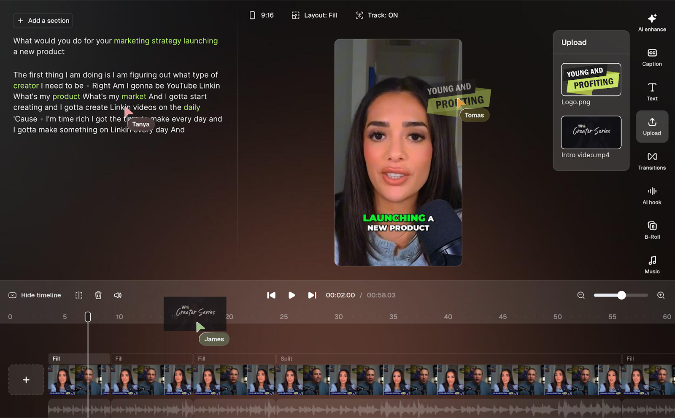This screenshot has height=418, width=675.
Task: Toggle Track: ON setting
Action: pyautogui.click(x=376, y=15)
